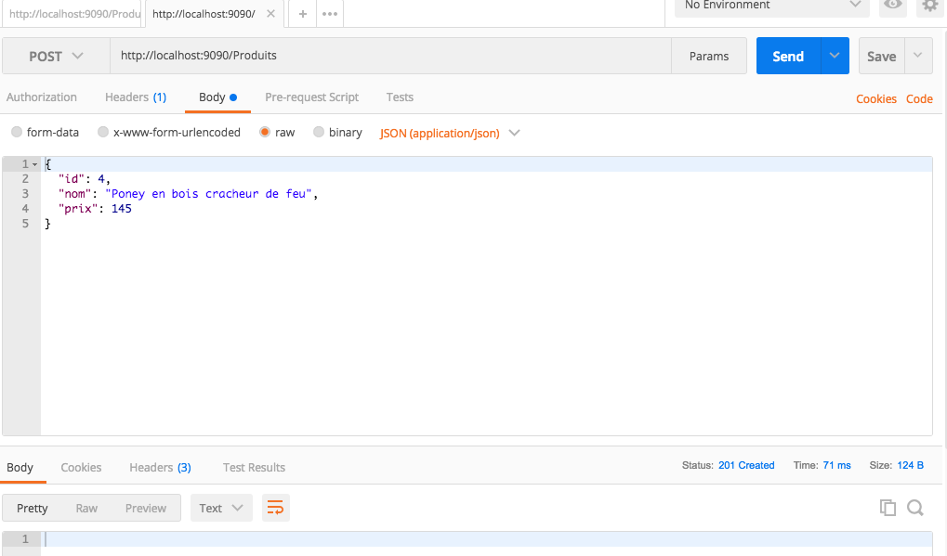Open Code generation link
The width and height of the screenshot is (947, 556).
(x=919, y=99)
